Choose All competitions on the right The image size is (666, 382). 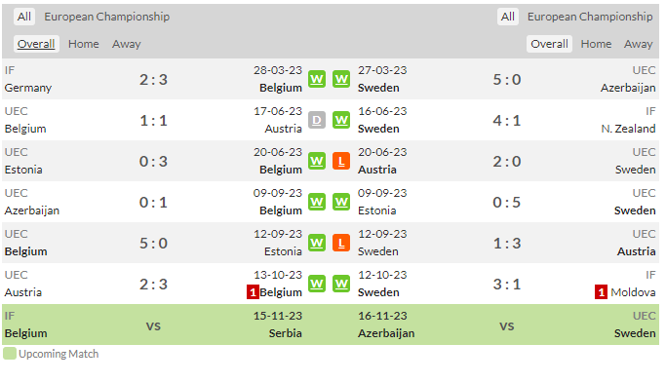tap(508, 17)
